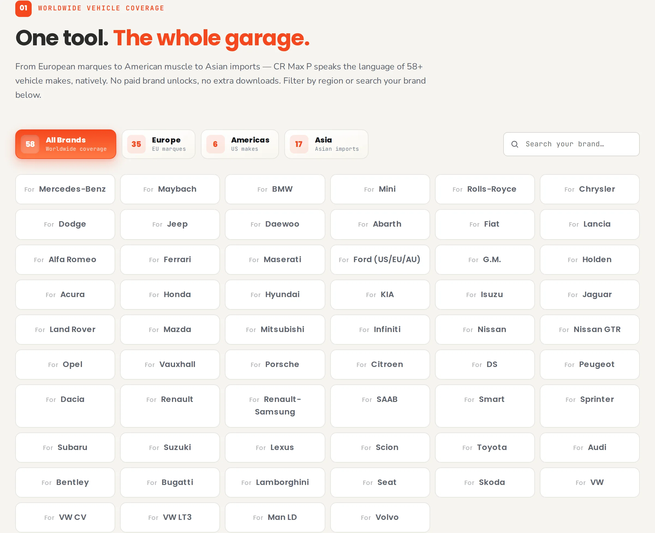Choose the Man LD brand card
Image resolution: width=655 pixels, height=533 pixels.
click(275, 517)
